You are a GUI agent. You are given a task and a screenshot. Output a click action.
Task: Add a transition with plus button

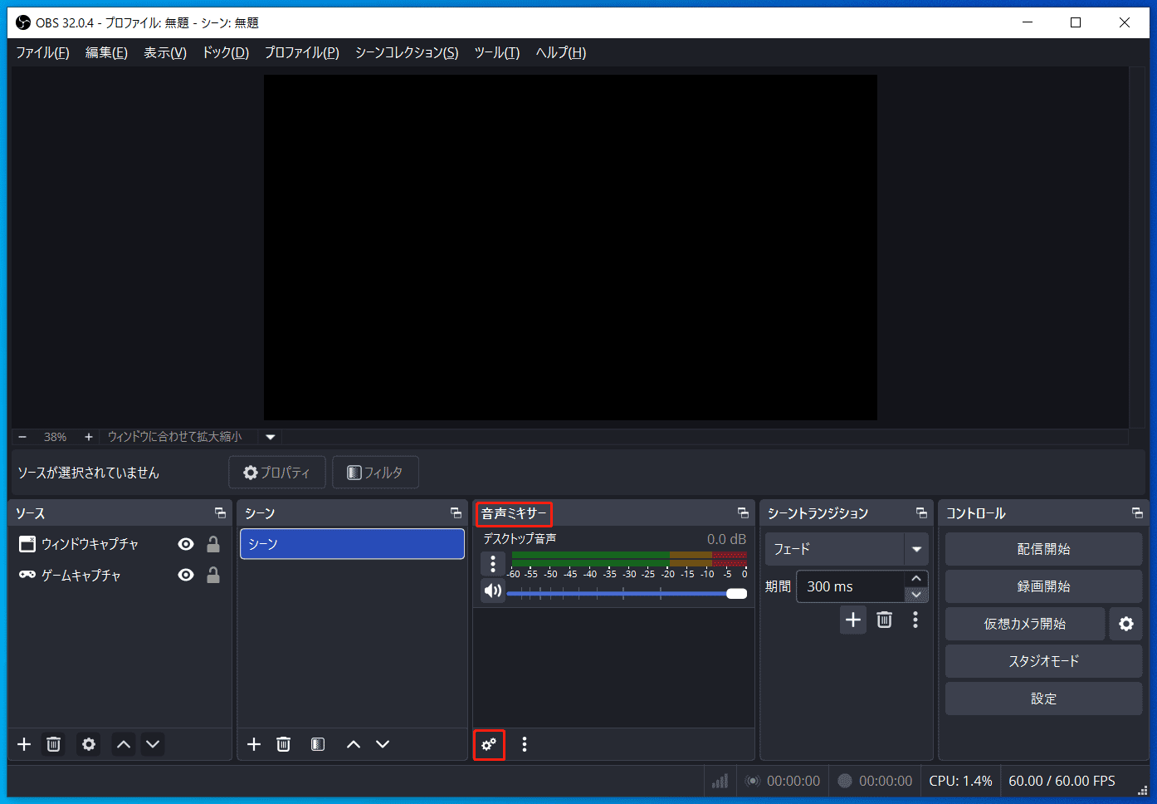click(853, 620)
